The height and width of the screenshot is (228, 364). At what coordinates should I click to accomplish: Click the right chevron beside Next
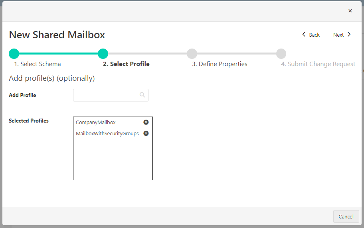click(349, 35)
